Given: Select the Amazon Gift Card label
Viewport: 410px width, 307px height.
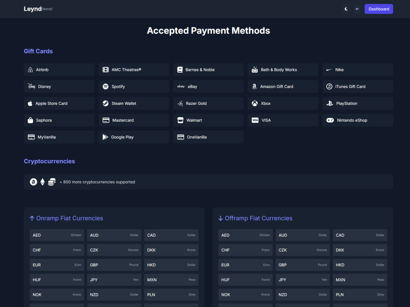Looking at the screenshot, I should (277, 86).
